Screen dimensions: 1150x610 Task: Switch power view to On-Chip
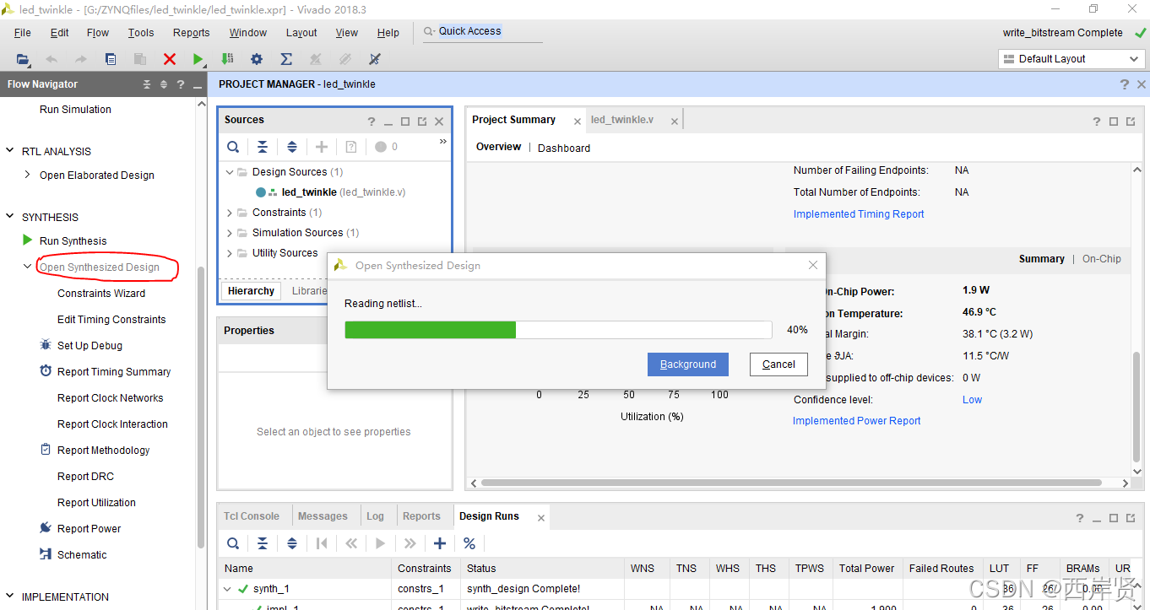[x=1102, y=259]
